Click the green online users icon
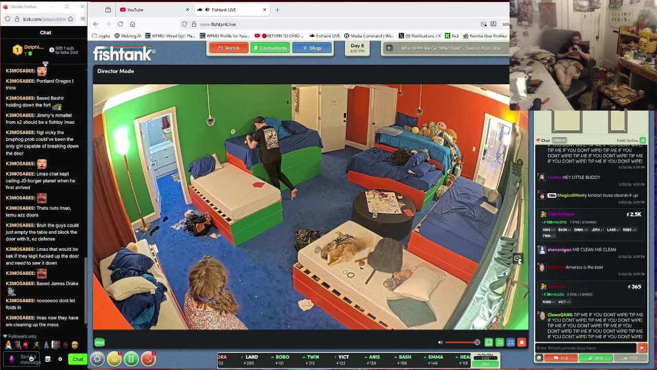 (x=643, y=140)
